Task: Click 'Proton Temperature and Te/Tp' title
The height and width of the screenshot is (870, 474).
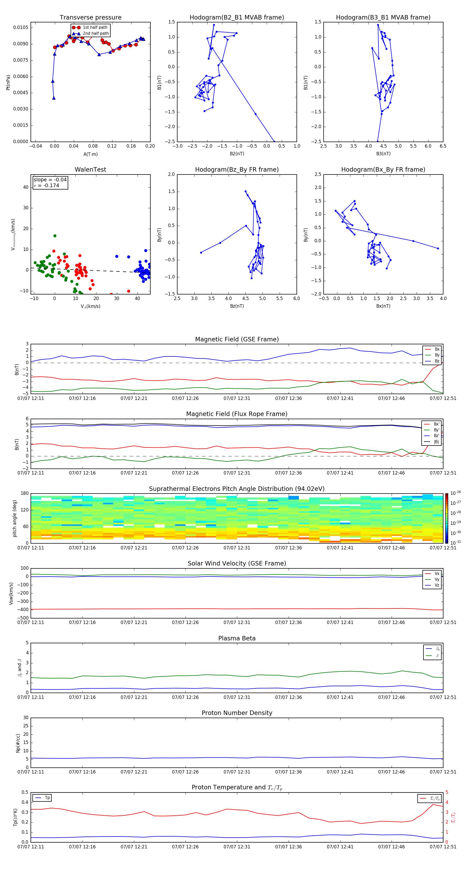Action: pyautogui.click(x=237, y=787)
